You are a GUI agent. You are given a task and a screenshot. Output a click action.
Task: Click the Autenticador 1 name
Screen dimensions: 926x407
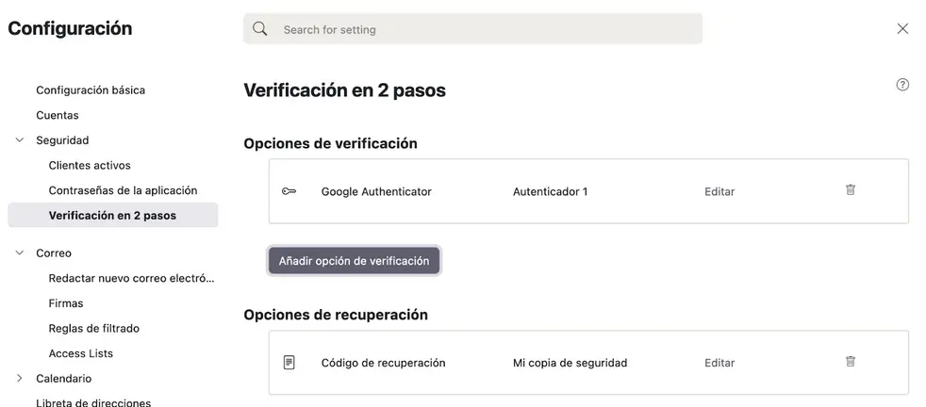click(551, 191)
